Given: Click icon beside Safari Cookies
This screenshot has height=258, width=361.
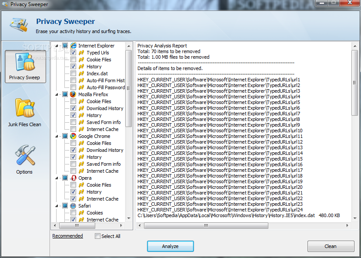Looking at the screenshot, I should click(x=81, y=213).
